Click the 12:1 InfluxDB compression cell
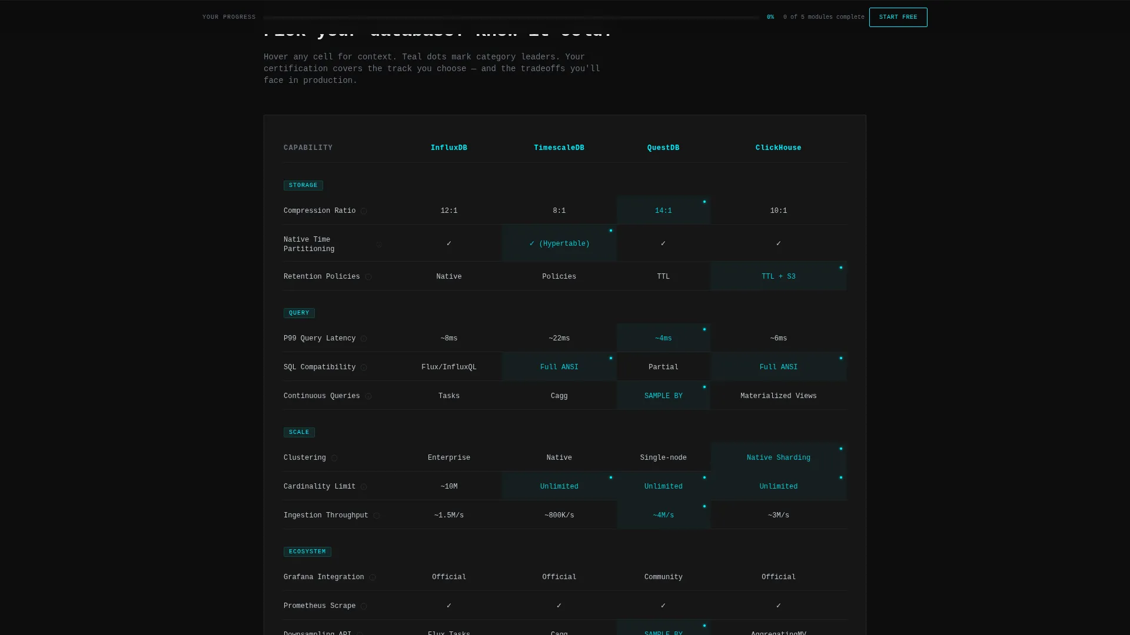This screenshot has width=1130, height=635. (449, 210)
